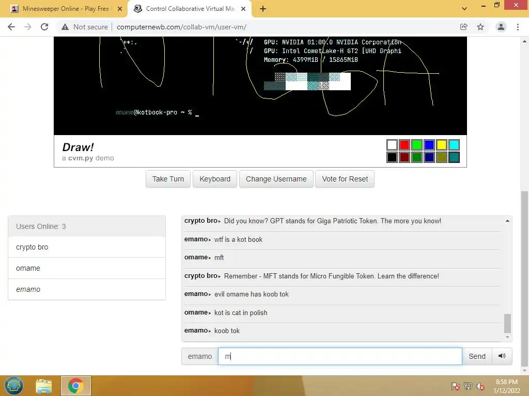Click chat message 'wtf is a kot book'
Viewport: 529px width, 396px height.
pyautogui.click(x=238, y=239)
